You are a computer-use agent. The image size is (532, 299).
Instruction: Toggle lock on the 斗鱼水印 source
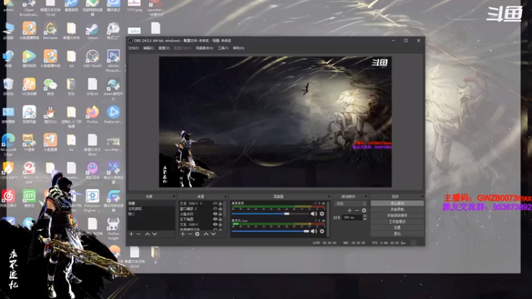click(x=220, y=214)
